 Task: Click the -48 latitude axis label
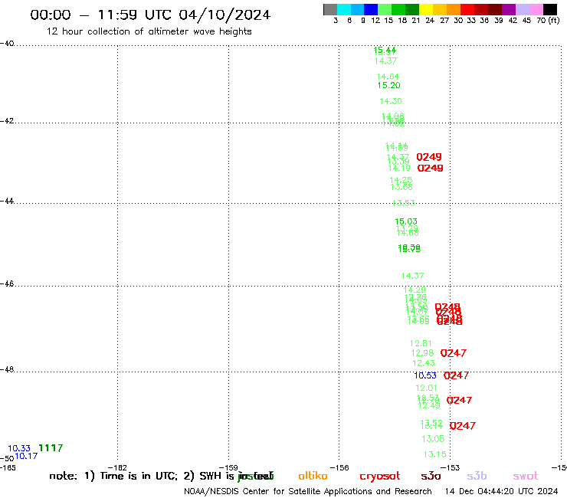click(7, 369)
